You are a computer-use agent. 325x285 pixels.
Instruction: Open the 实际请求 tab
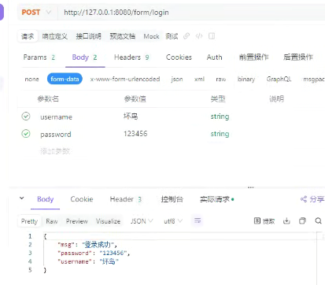click(217, 199)
